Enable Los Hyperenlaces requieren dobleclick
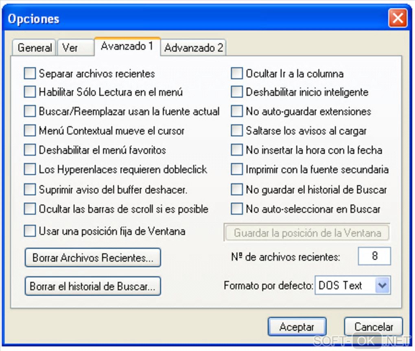Image resolution: width=415 pixels, height=351 pixels. pos(30,169)
